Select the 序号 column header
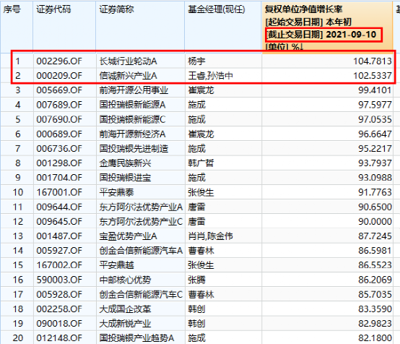400x344 pixels. click(12, 9)
